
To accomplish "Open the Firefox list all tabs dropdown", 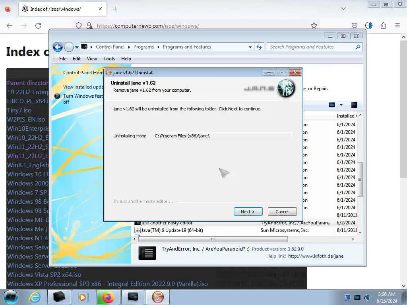I will pos(343,9).
